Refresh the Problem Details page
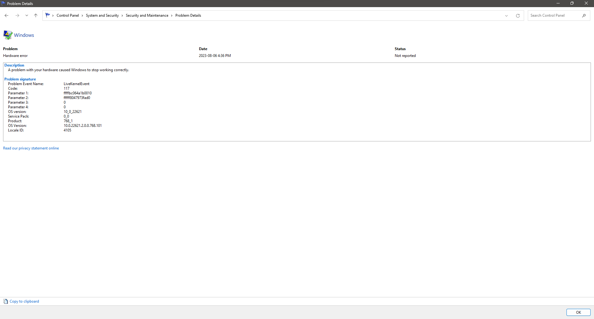This screenshot has width=594, height=319. click(x=518, y=16)
